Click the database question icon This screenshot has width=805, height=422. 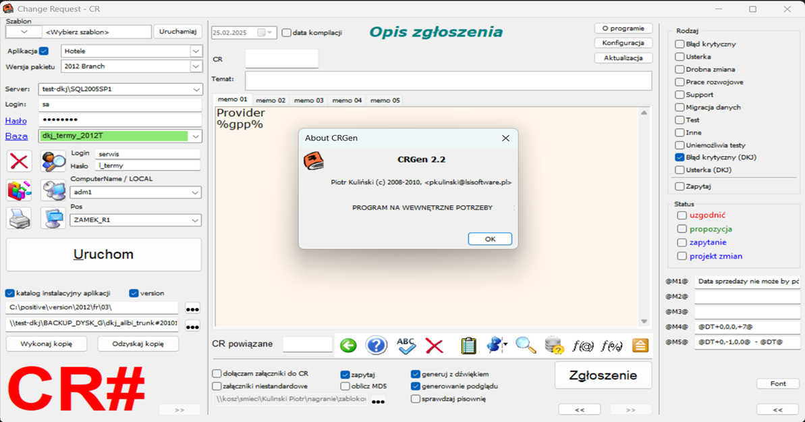tap(553, 345)
